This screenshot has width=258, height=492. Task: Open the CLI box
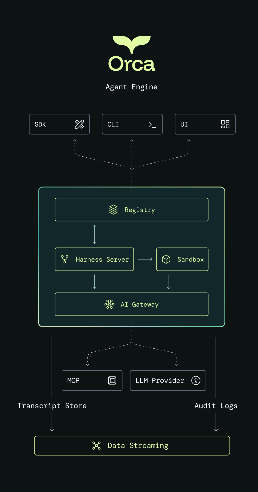tap(132, 124)
